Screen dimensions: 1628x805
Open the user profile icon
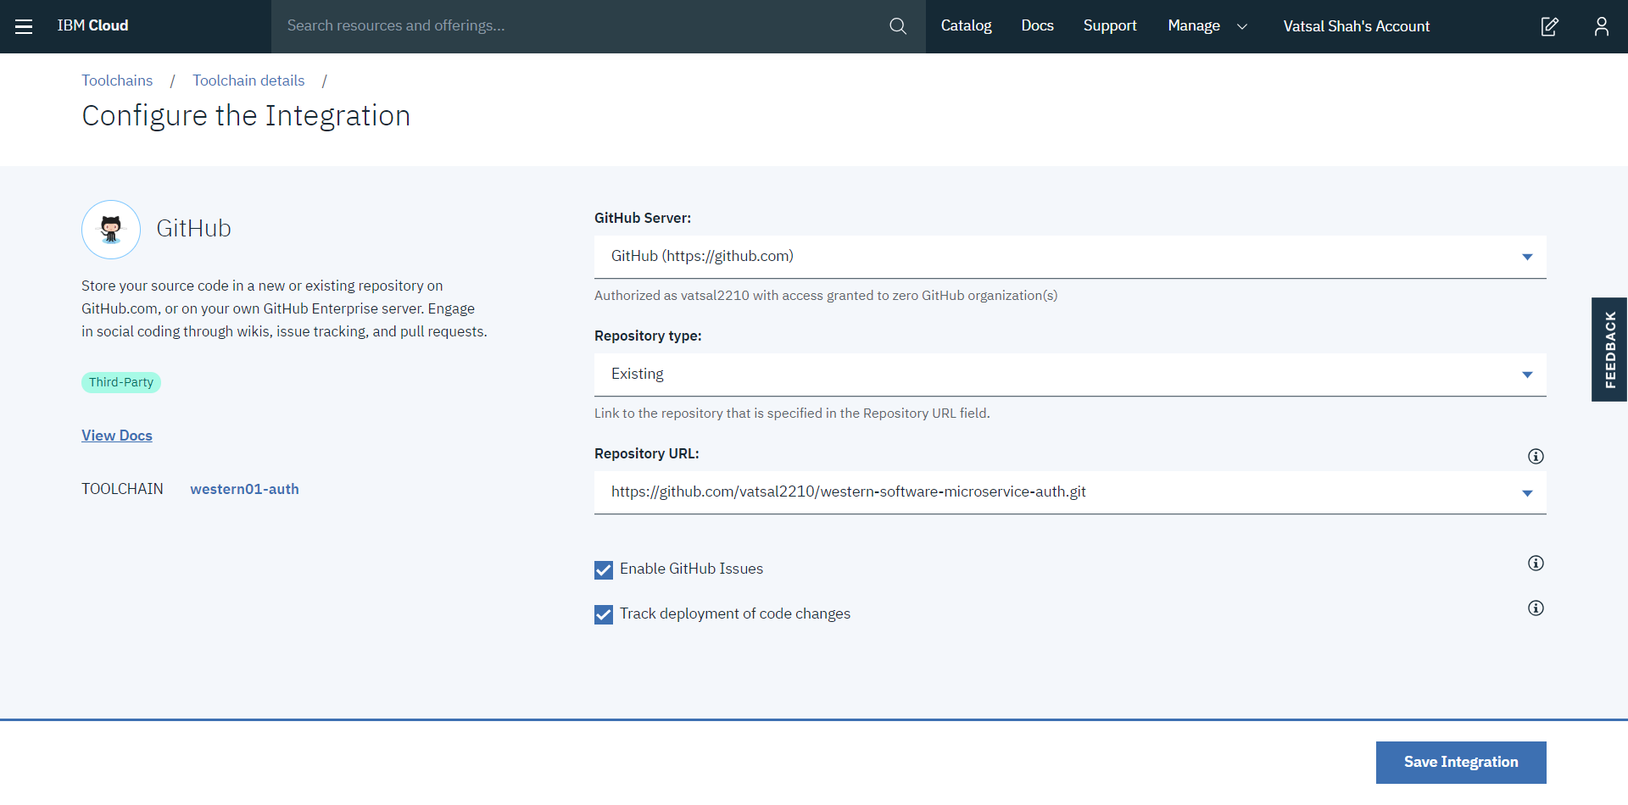coord(1601,26)
